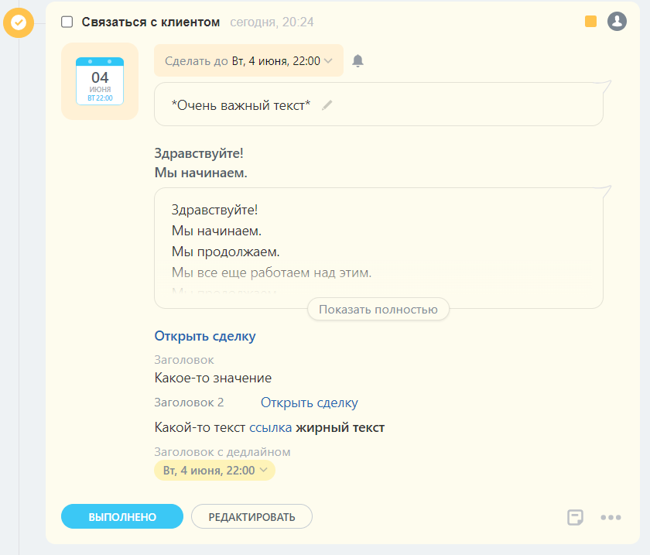This screenshot has width=650, height=555.
Task: Click the pencil icon to edit the note
Action: pos(327,105)
